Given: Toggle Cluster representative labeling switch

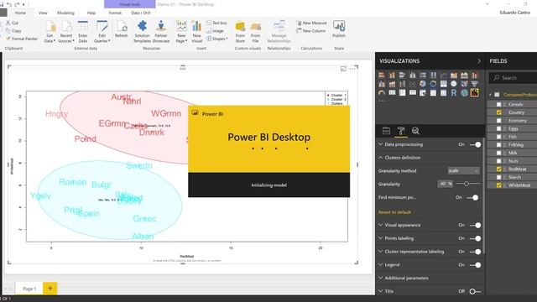Looking at the screenshot, I should point(475,252).
